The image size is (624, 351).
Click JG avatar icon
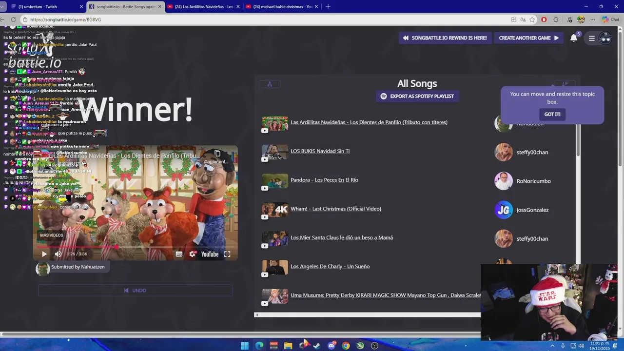click(x=504, y=210)
